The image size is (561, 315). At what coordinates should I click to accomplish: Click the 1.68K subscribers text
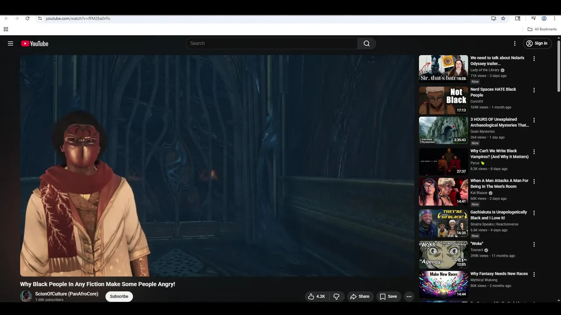tap(49, 300)
